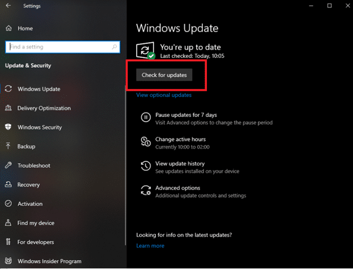Go to Activation page
The width and height of the screenshot is (353, 269).
(30, 204)
